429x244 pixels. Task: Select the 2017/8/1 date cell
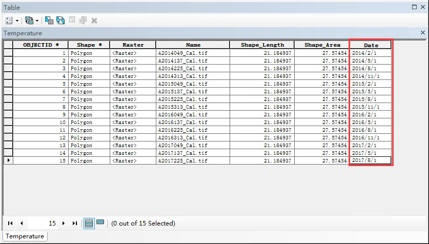[x=371, y=160]
